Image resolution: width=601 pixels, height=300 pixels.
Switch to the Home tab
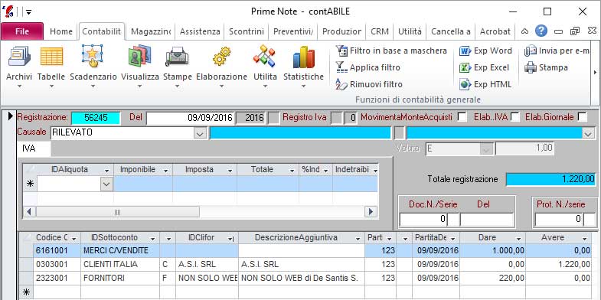[x=61, y=31]
